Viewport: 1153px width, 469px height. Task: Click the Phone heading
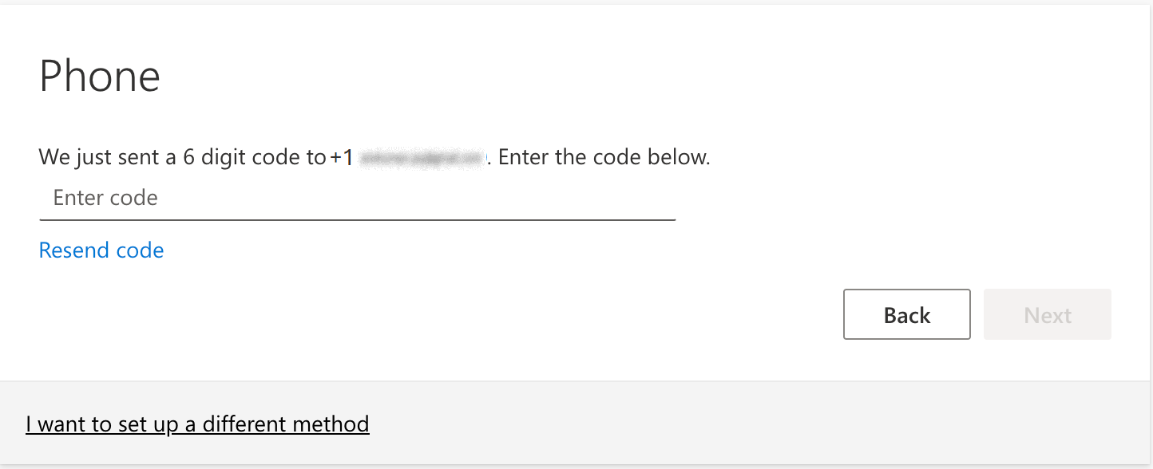[x=99, y=76]
